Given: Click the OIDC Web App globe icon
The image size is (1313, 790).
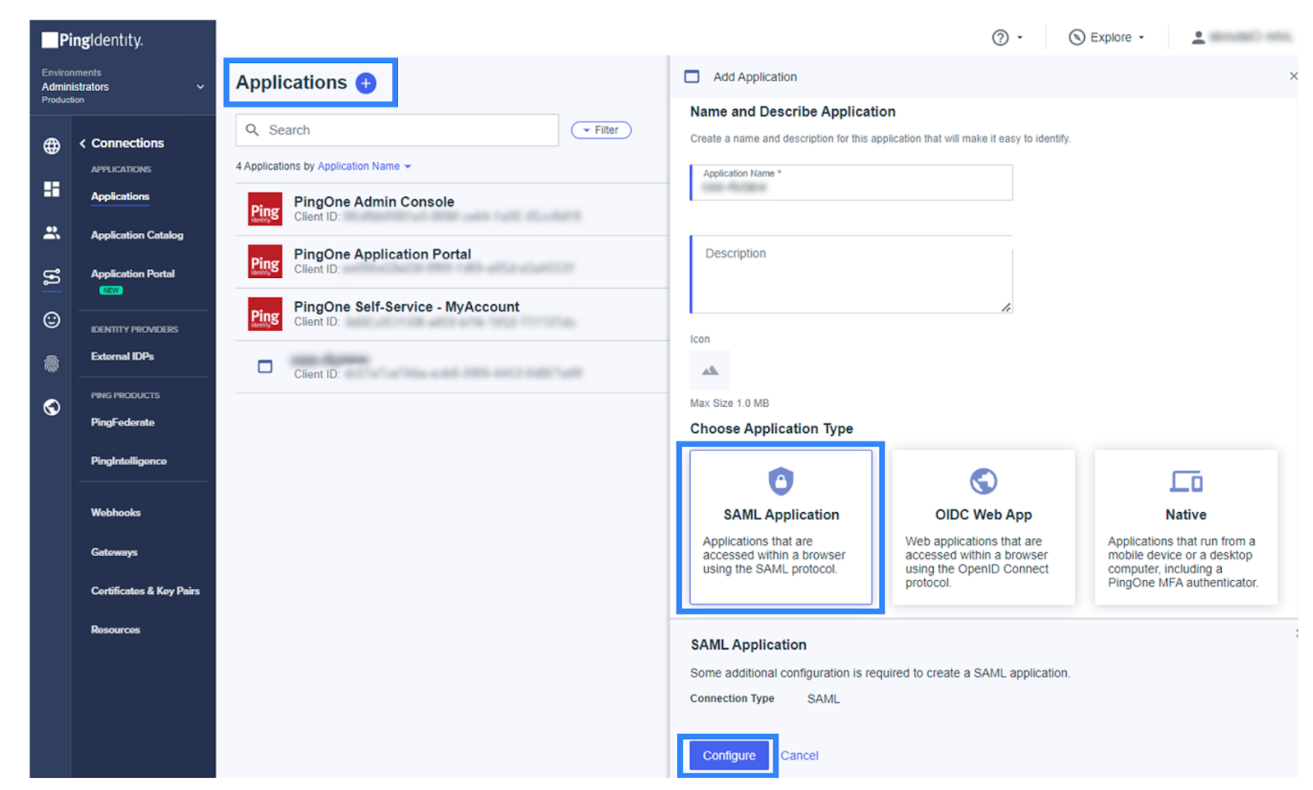Looking at the screenshot, I should [x=983, y=481].
